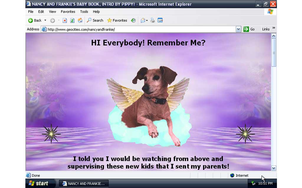Viewport: 302px width, 188px height.
Task: Expand the Mail button dropdown
Action: 147,21
